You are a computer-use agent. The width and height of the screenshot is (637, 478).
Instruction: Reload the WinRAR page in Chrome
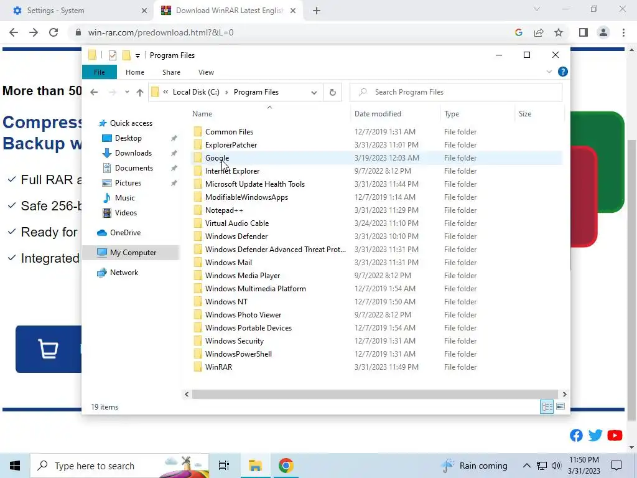click(53, 32)
